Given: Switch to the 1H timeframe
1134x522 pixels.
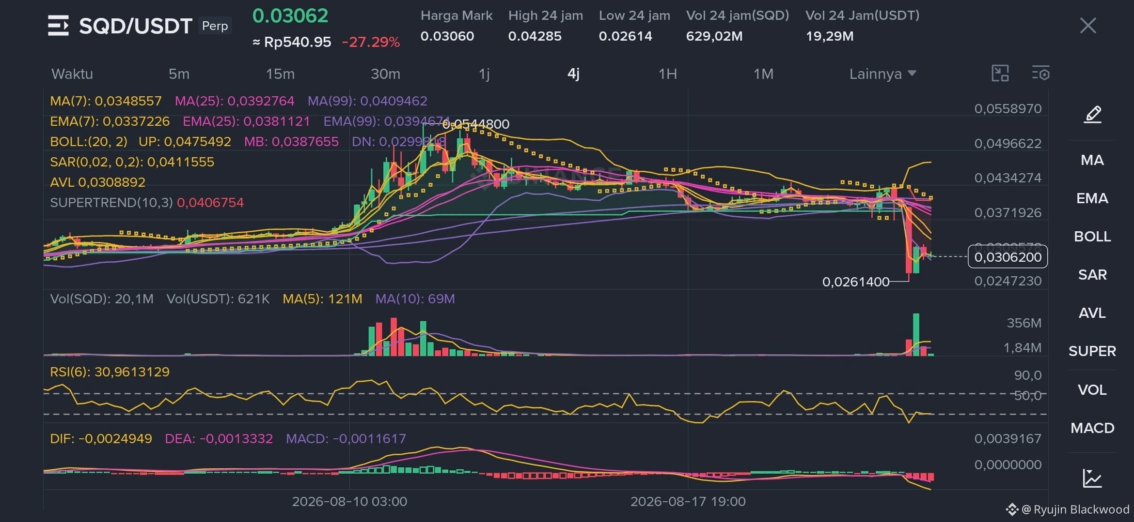Looking at the screenshot, I should (x=667, y=74).
